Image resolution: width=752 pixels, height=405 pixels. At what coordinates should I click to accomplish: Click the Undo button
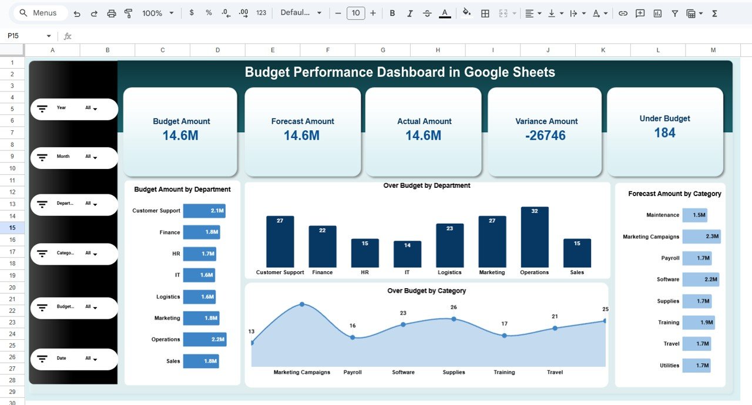pos(77,13)
